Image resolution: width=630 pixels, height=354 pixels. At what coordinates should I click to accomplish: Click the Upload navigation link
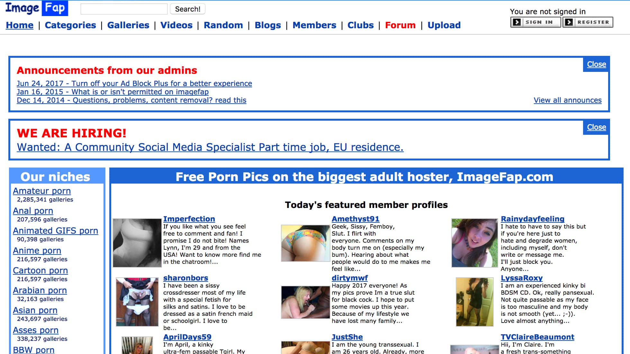[x=444, y=25]
